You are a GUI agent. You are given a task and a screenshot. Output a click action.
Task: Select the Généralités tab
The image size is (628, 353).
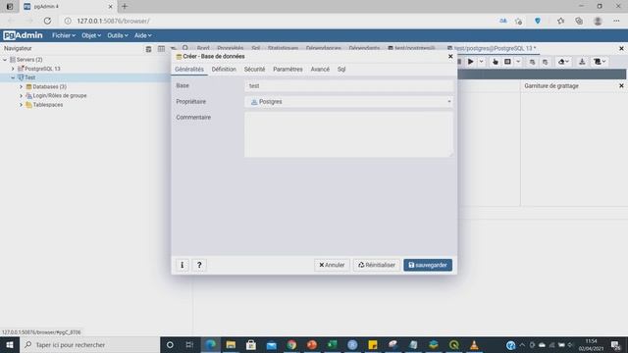[189, 70]
